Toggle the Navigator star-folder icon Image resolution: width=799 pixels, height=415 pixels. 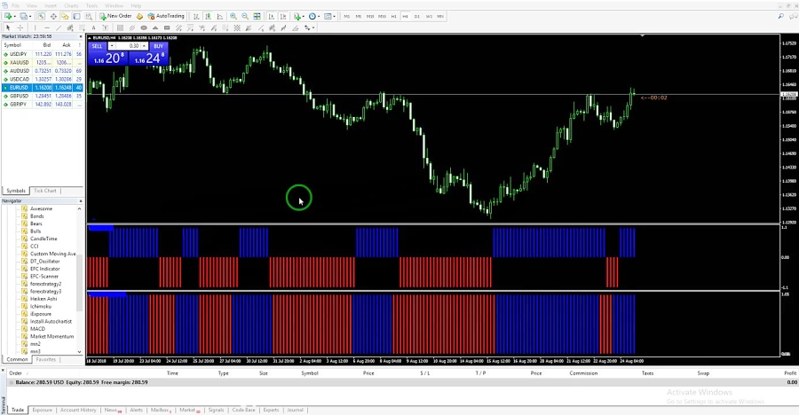[x=65, y=16]
